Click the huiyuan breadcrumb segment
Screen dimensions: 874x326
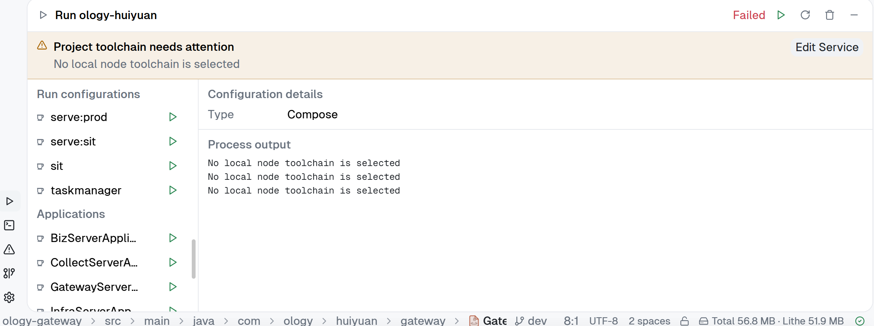point(357,321)
